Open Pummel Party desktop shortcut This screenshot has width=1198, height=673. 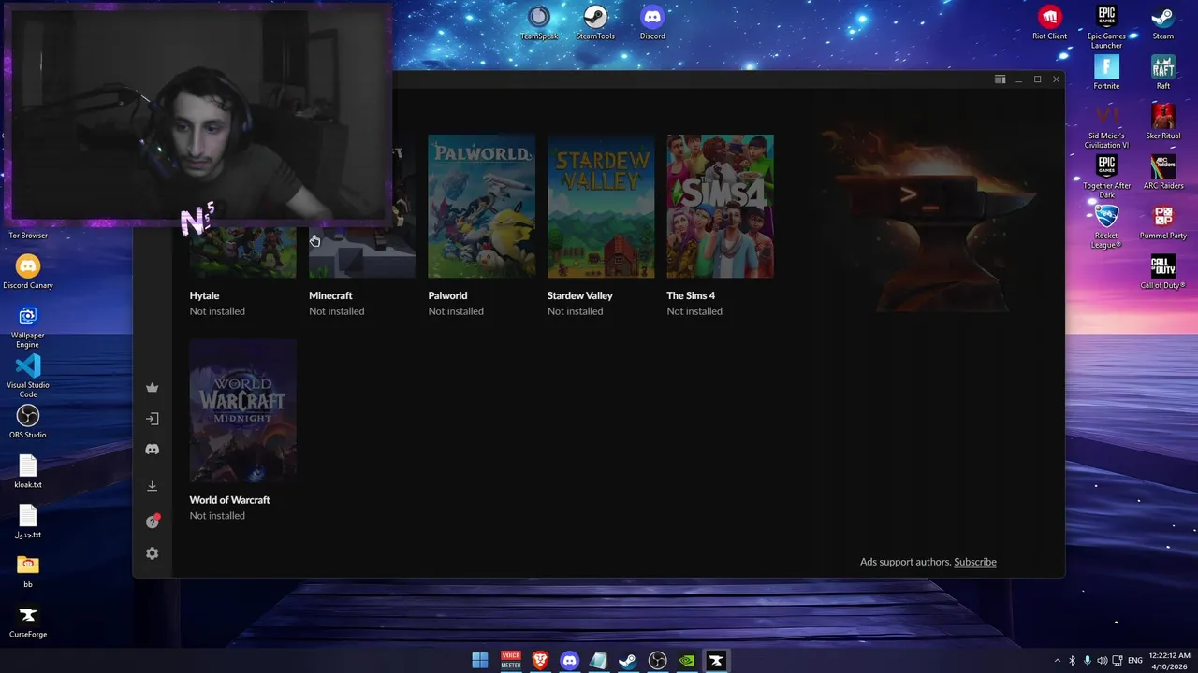[1163, 222]
